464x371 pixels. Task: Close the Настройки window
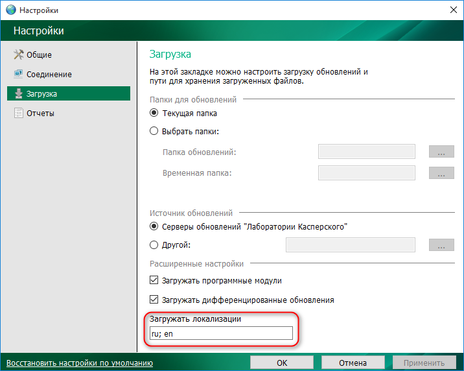click(454, 10)
